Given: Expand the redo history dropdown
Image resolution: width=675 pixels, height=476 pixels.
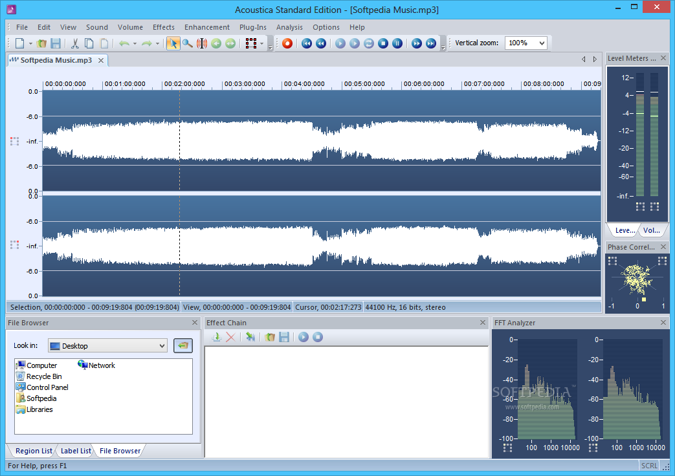Looking at the screenshot, I should [x=157, y=43].
